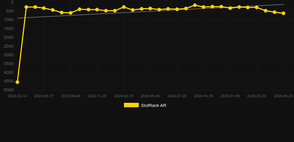Select the last data point at 2025-06-20
The height and width of the screenshot is (142, 294).
283,13
